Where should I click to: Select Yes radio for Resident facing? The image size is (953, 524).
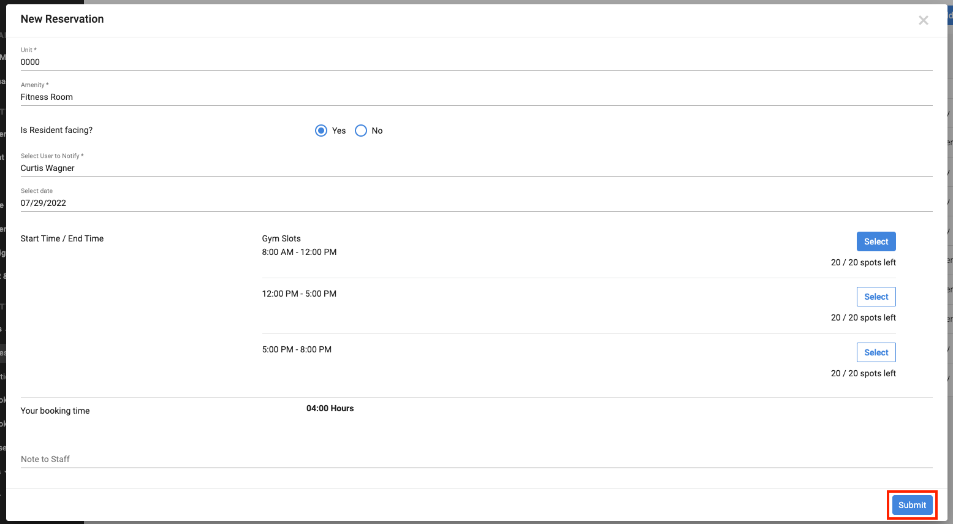(321, 131)
